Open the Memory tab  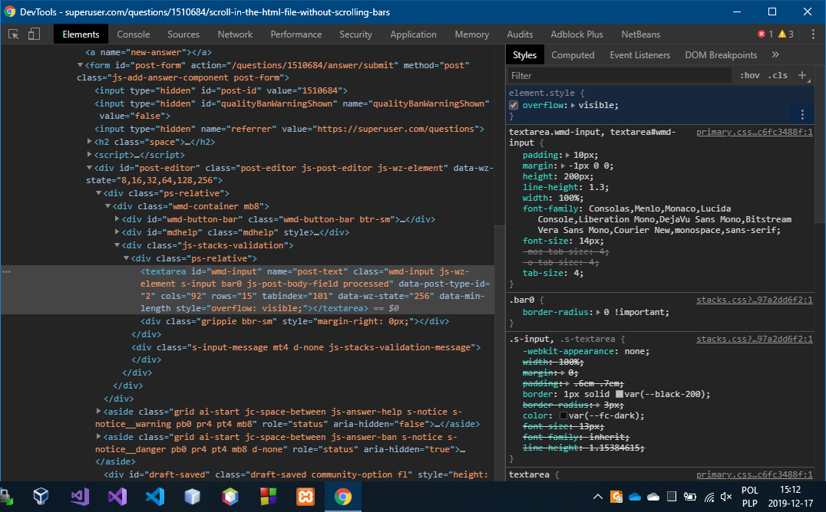click(x=471, y=34)
